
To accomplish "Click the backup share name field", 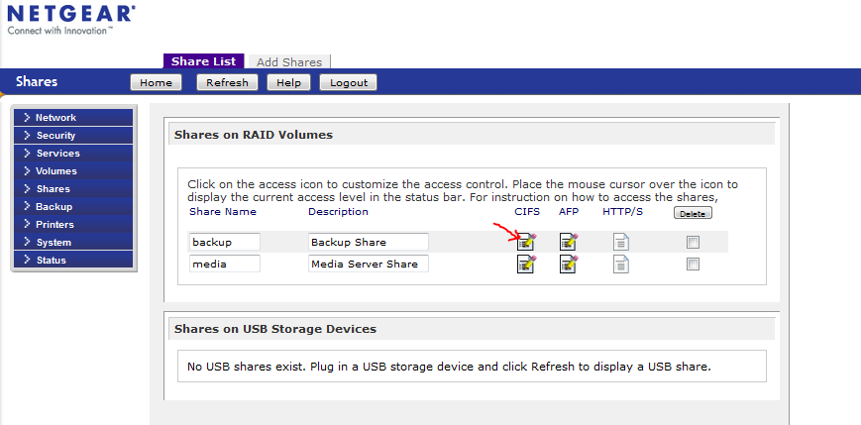I will (x=224, y=242).
